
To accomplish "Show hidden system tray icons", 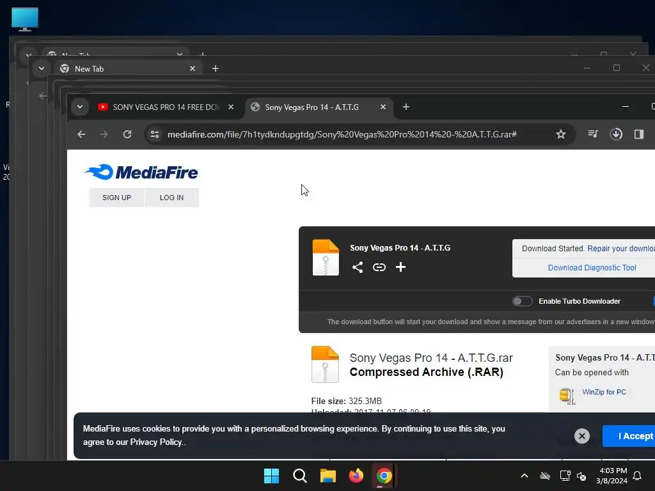I will pos(525,476).
